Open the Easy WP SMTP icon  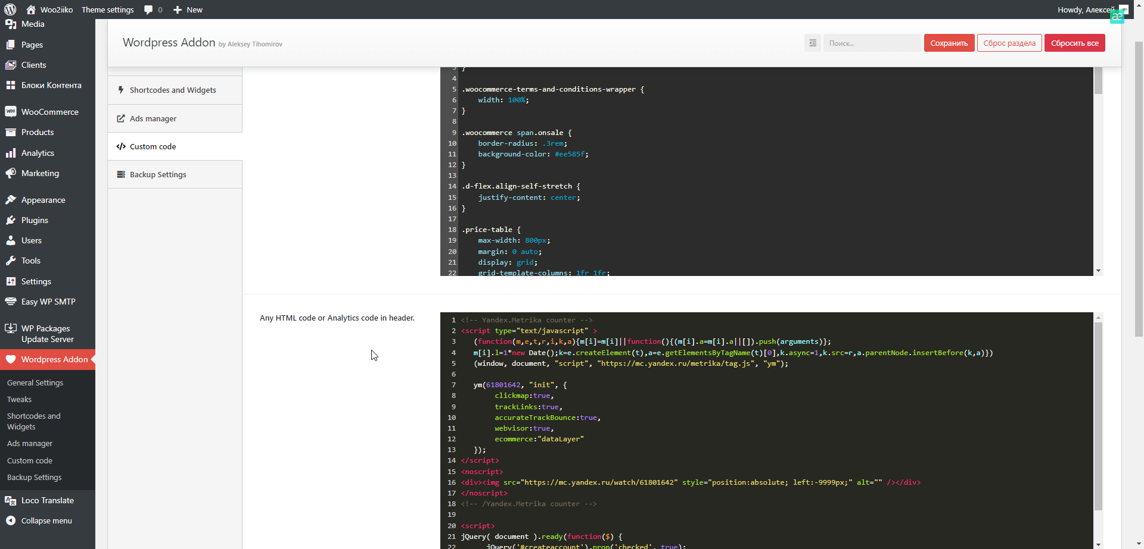pyautogui.click(x=11, y=302)
